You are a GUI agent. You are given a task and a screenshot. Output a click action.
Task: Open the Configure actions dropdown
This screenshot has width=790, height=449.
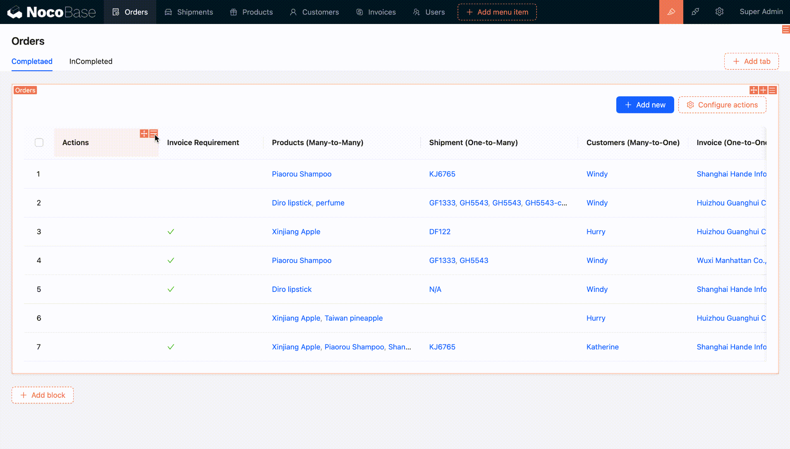pos(722,105)
